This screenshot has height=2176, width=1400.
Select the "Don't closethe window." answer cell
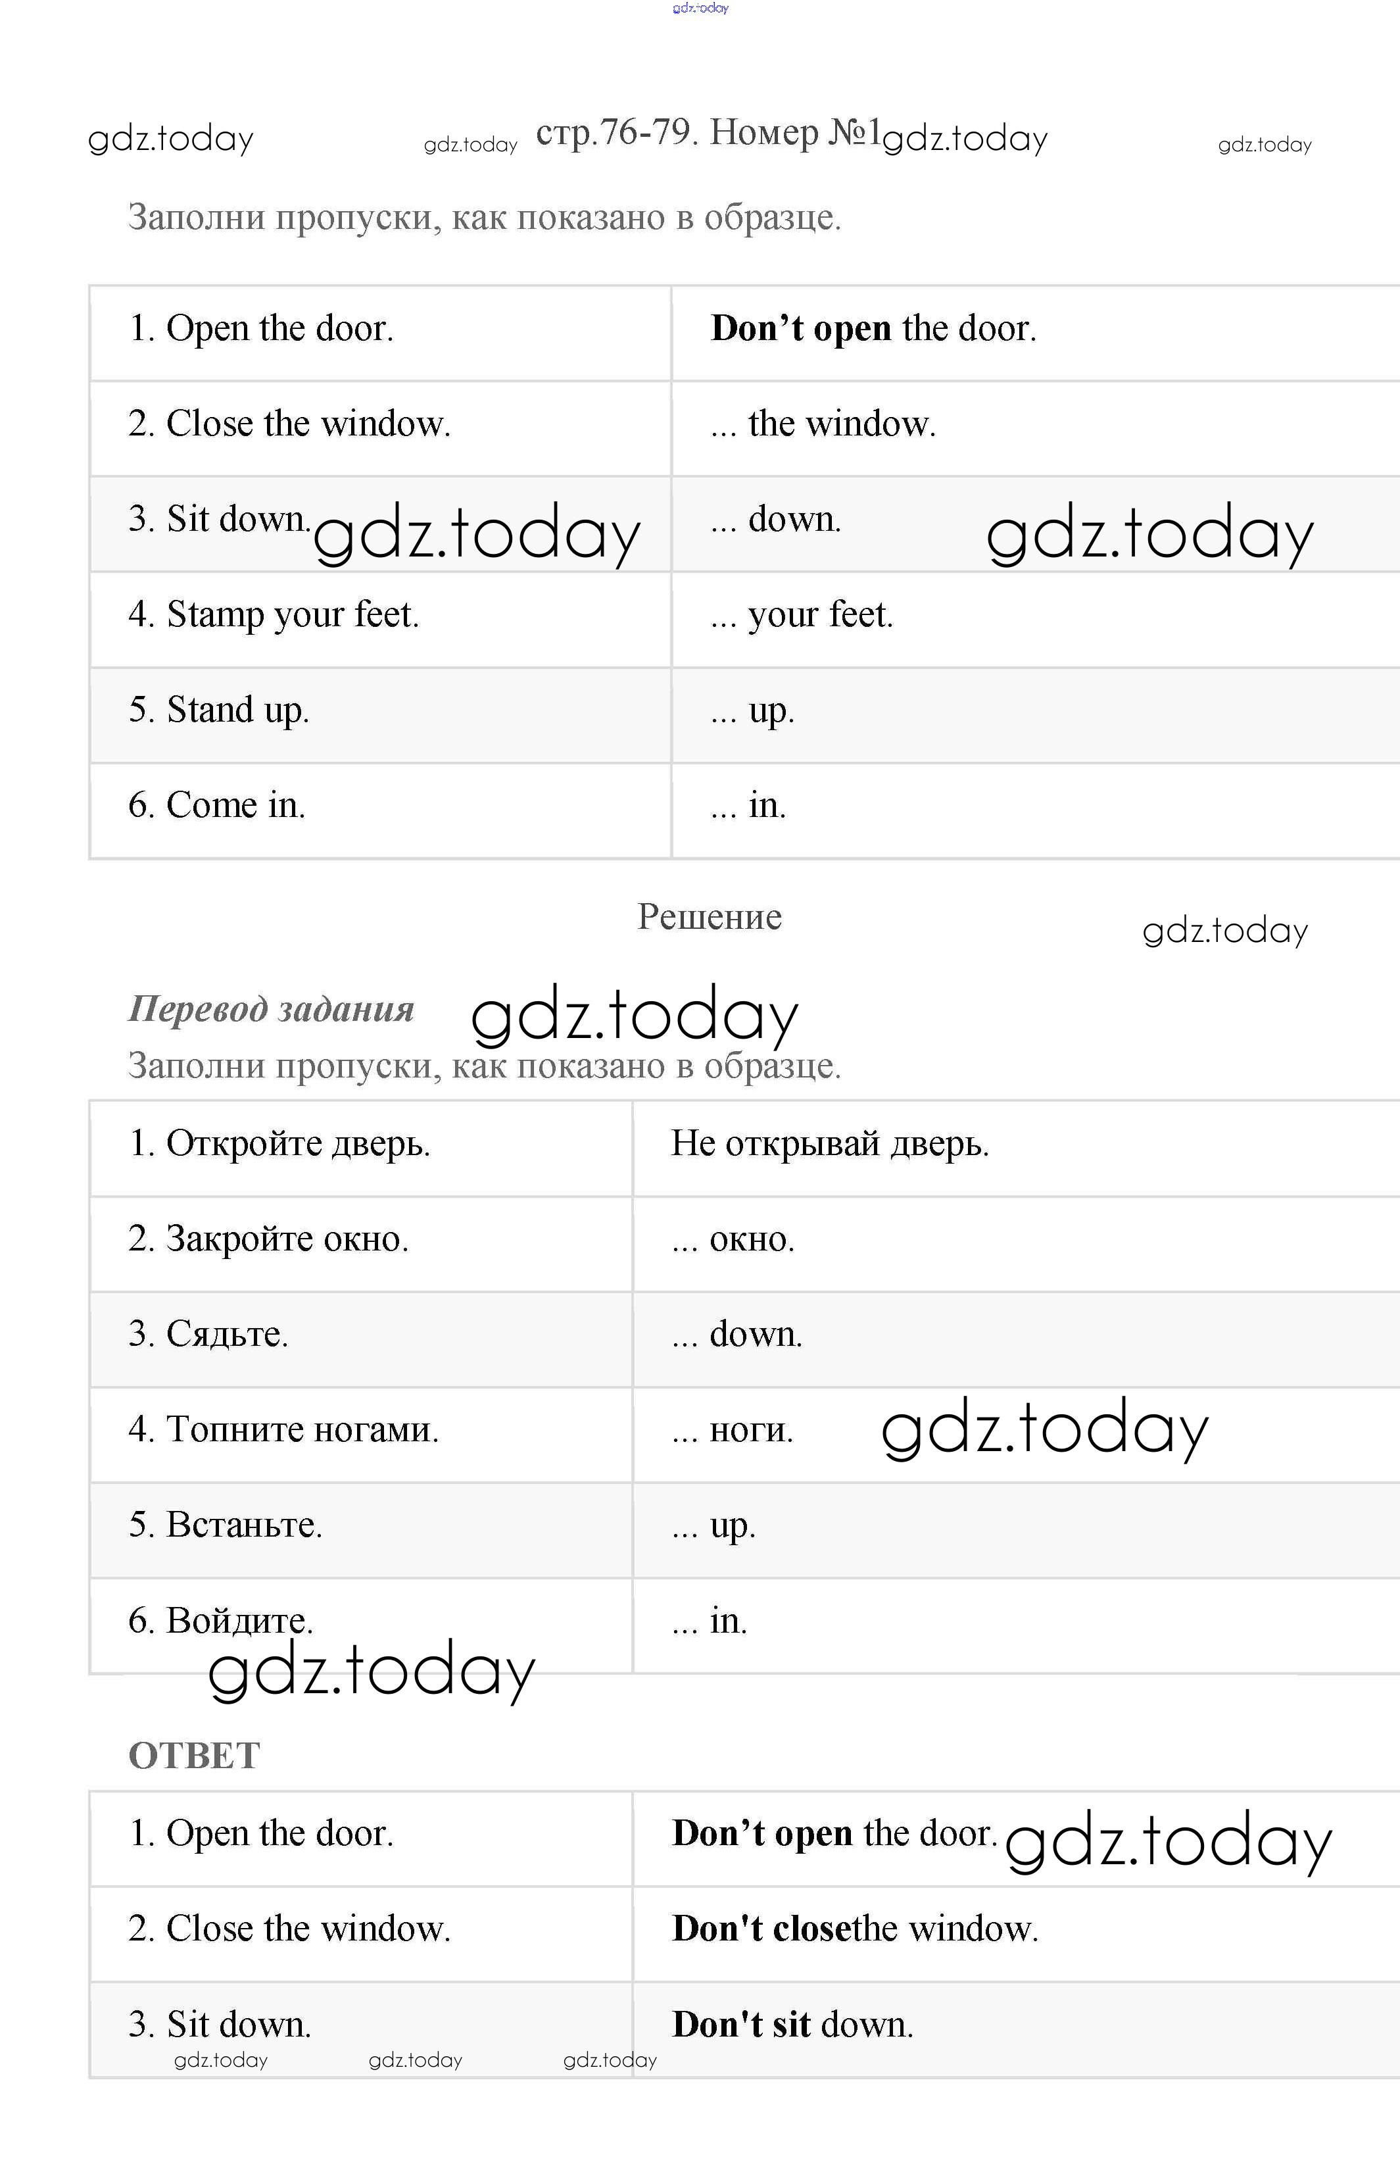(x=855, y=1929)
